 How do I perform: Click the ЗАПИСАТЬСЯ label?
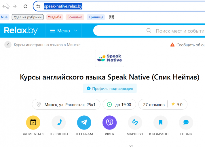[33, 134]
